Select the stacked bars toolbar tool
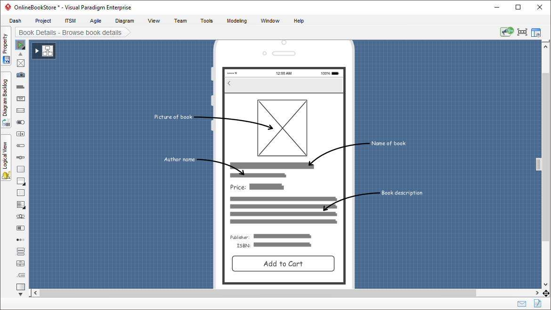The width and height of the screenshot is (551, 310). pos(21,251)
